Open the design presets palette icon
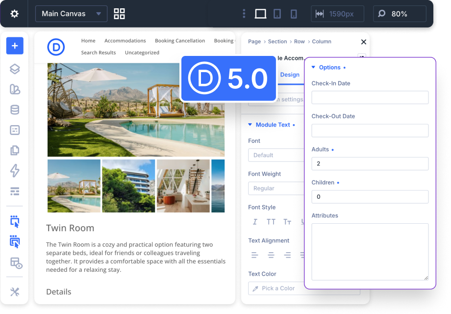451x314 pixels. [15, 89]
